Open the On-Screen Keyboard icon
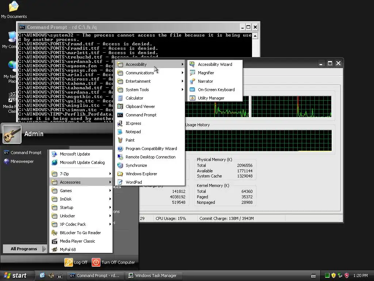 tap(192, 90)
